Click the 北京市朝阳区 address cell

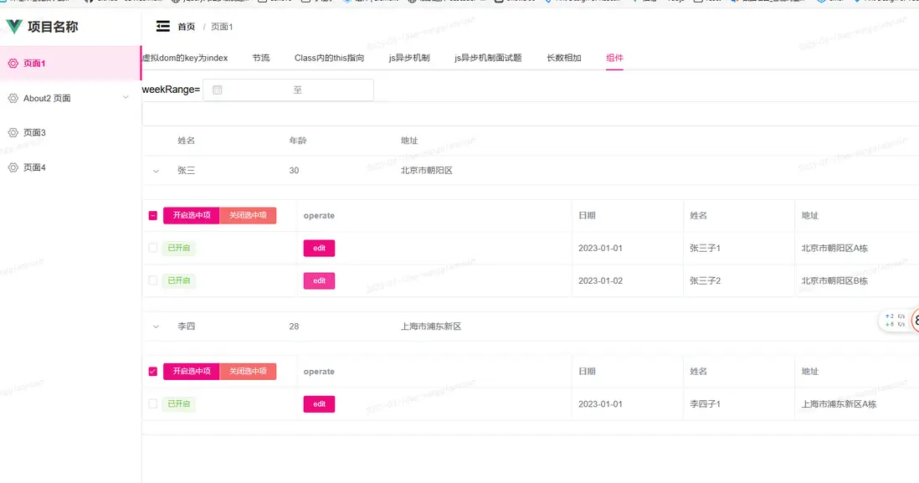pos(427,171)
